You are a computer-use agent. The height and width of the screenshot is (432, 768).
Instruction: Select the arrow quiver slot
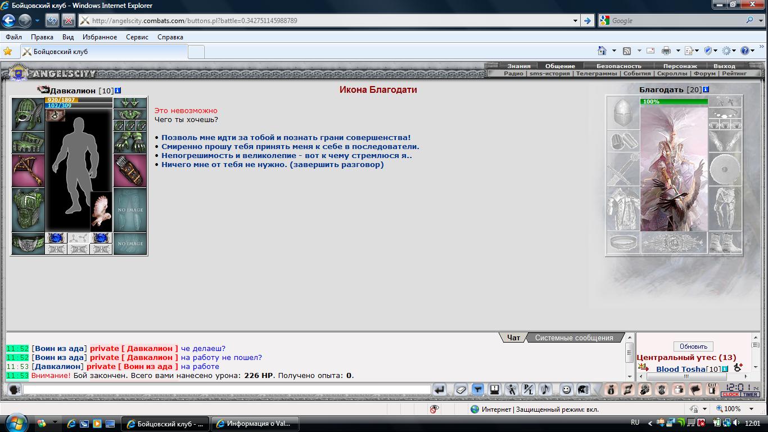point(130,170)
